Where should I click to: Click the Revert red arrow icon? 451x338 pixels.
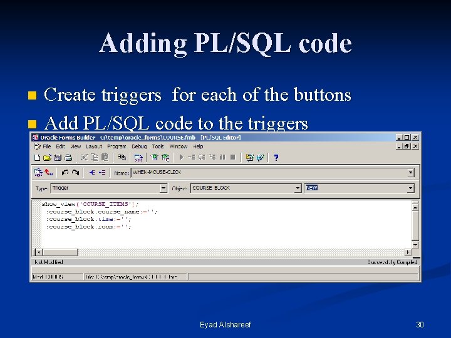tap(49, 173)
